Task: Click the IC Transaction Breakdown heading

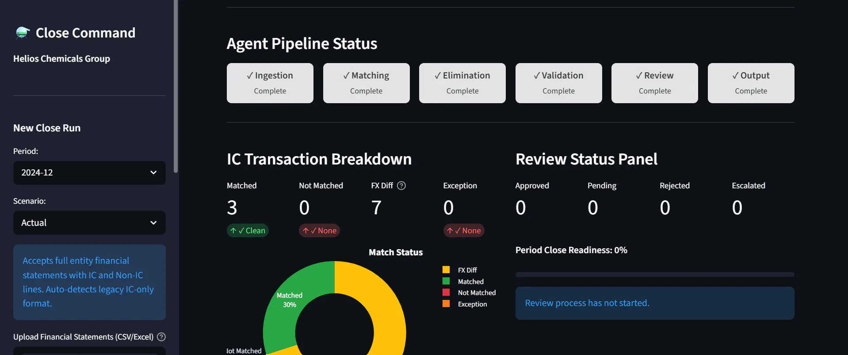Action: [319, 159]
